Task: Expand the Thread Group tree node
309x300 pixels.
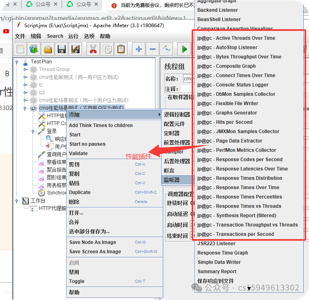Action: (x=25, y=69)
